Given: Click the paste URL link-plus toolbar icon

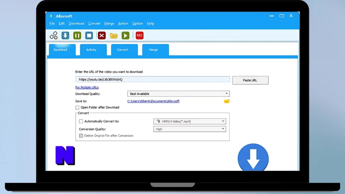Looking at the screenshot, I should [x=54, y=35].
